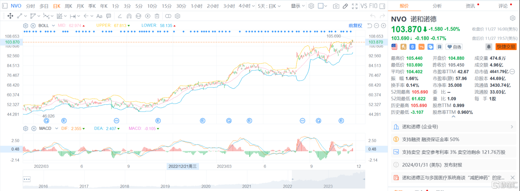Click the 快捷交易 quick trade button
The width and height of the screenshot is (520, 191).
pyautogui.click(x=506, y=47)
